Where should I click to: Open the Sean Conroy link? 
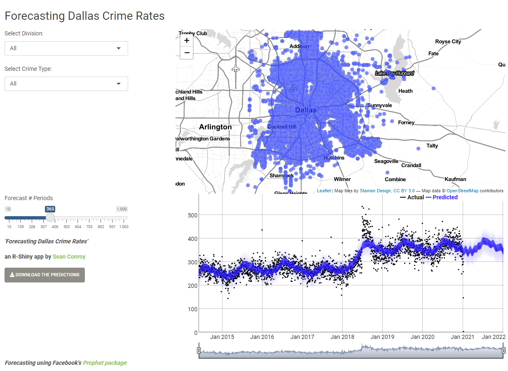tap(69, 257)
